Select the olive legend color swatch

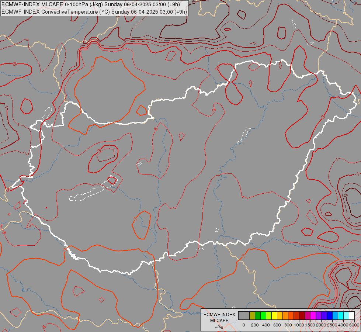[x=252, y=316]
